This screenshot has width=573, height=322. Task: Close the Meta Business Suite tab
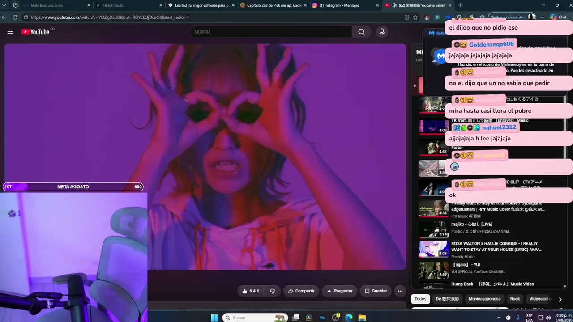89,5
